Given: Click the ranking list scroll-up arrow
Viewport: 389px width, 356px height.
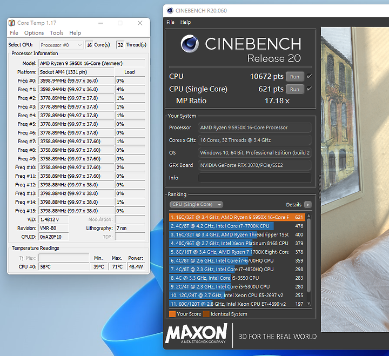Looking at the screenshot, I should pyautogui.click(x=309, y=216).
